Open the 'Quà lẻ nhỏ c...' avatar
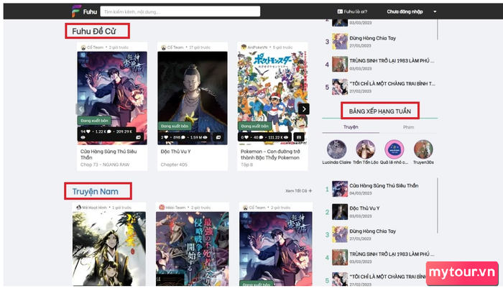The width and height of the screenshot is (503, 291). click(x=394, y=149)
